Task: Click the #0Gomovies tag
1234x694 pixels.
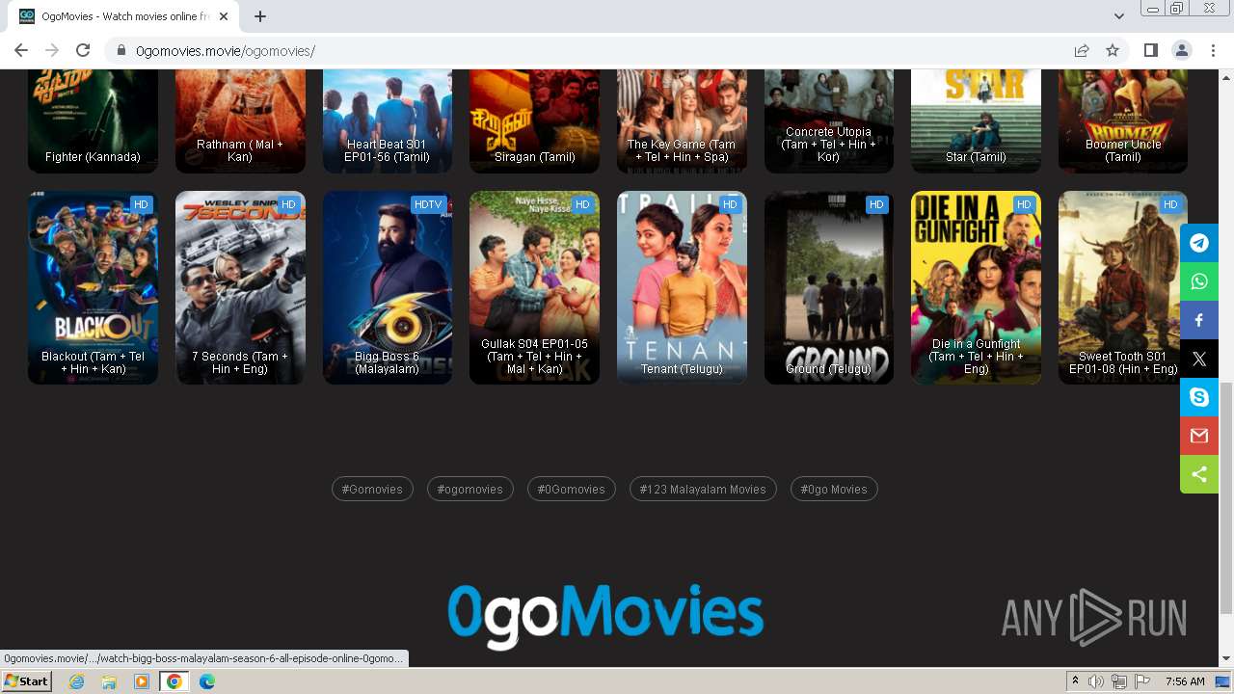Action: click(x=572, y=489)
